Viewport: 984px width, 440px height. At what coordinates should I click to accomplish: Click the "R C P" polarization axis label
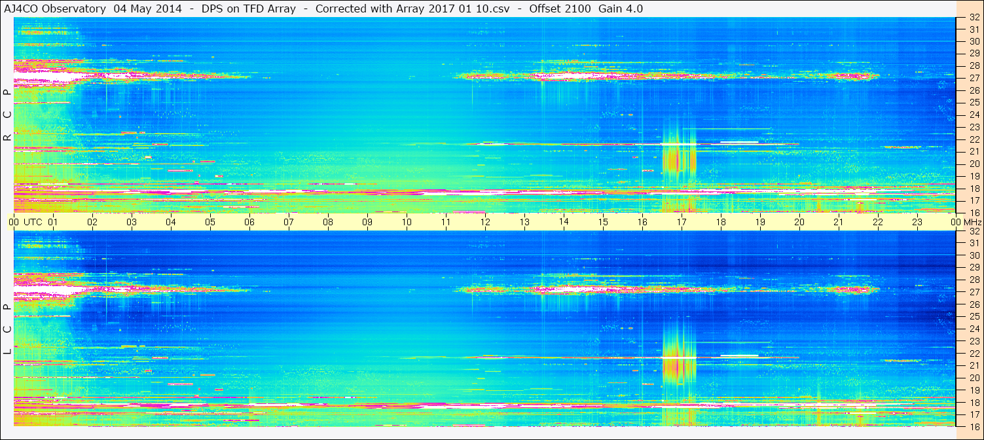(x=7, y=115)
